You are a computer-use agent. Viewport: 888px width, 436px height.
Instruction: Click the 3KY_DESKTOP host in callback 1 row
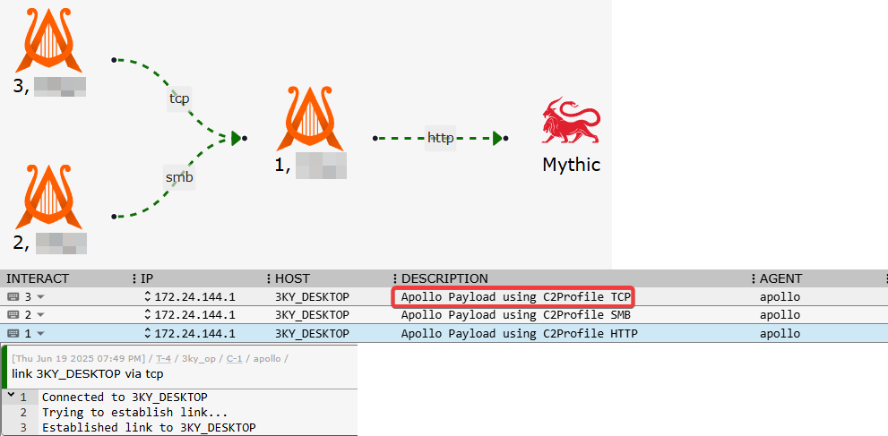[x=312, y=334]
